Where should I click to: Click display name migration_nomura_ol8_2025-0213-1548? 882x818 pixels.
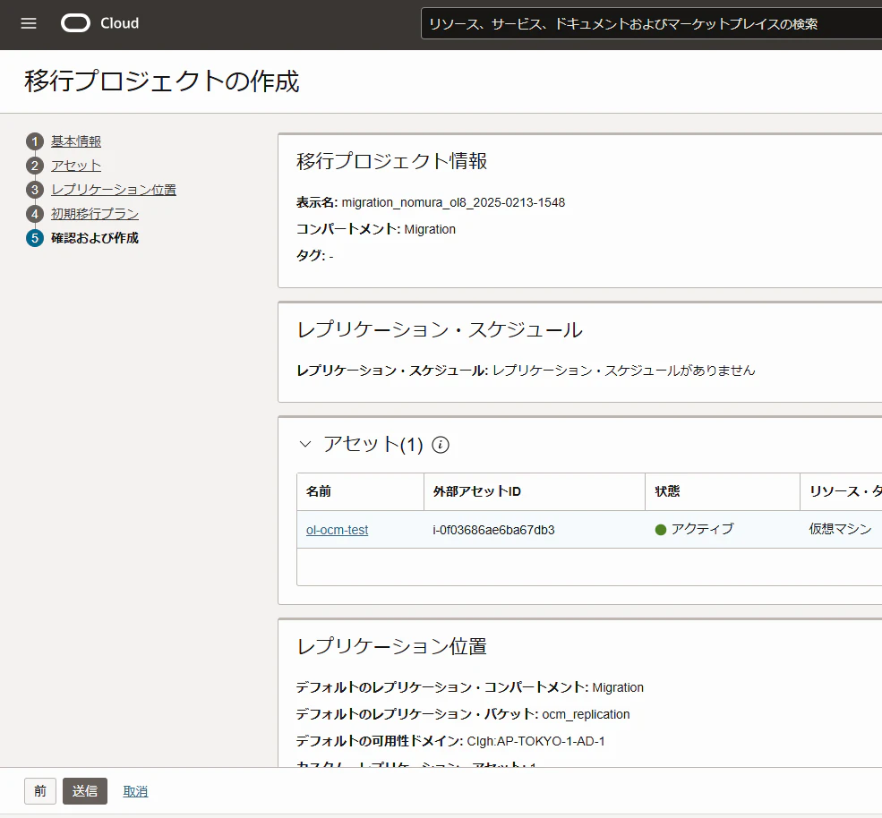(453, 202)
